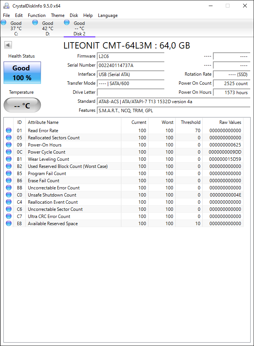Click the Threshold column header
Screen dimensions: 254x346
pyautogui.click(x=189, y=122)
